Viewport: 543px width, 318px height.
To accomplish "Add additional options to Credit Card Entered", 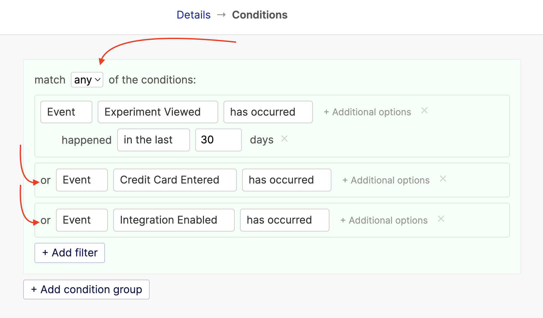I will point(386,180).
